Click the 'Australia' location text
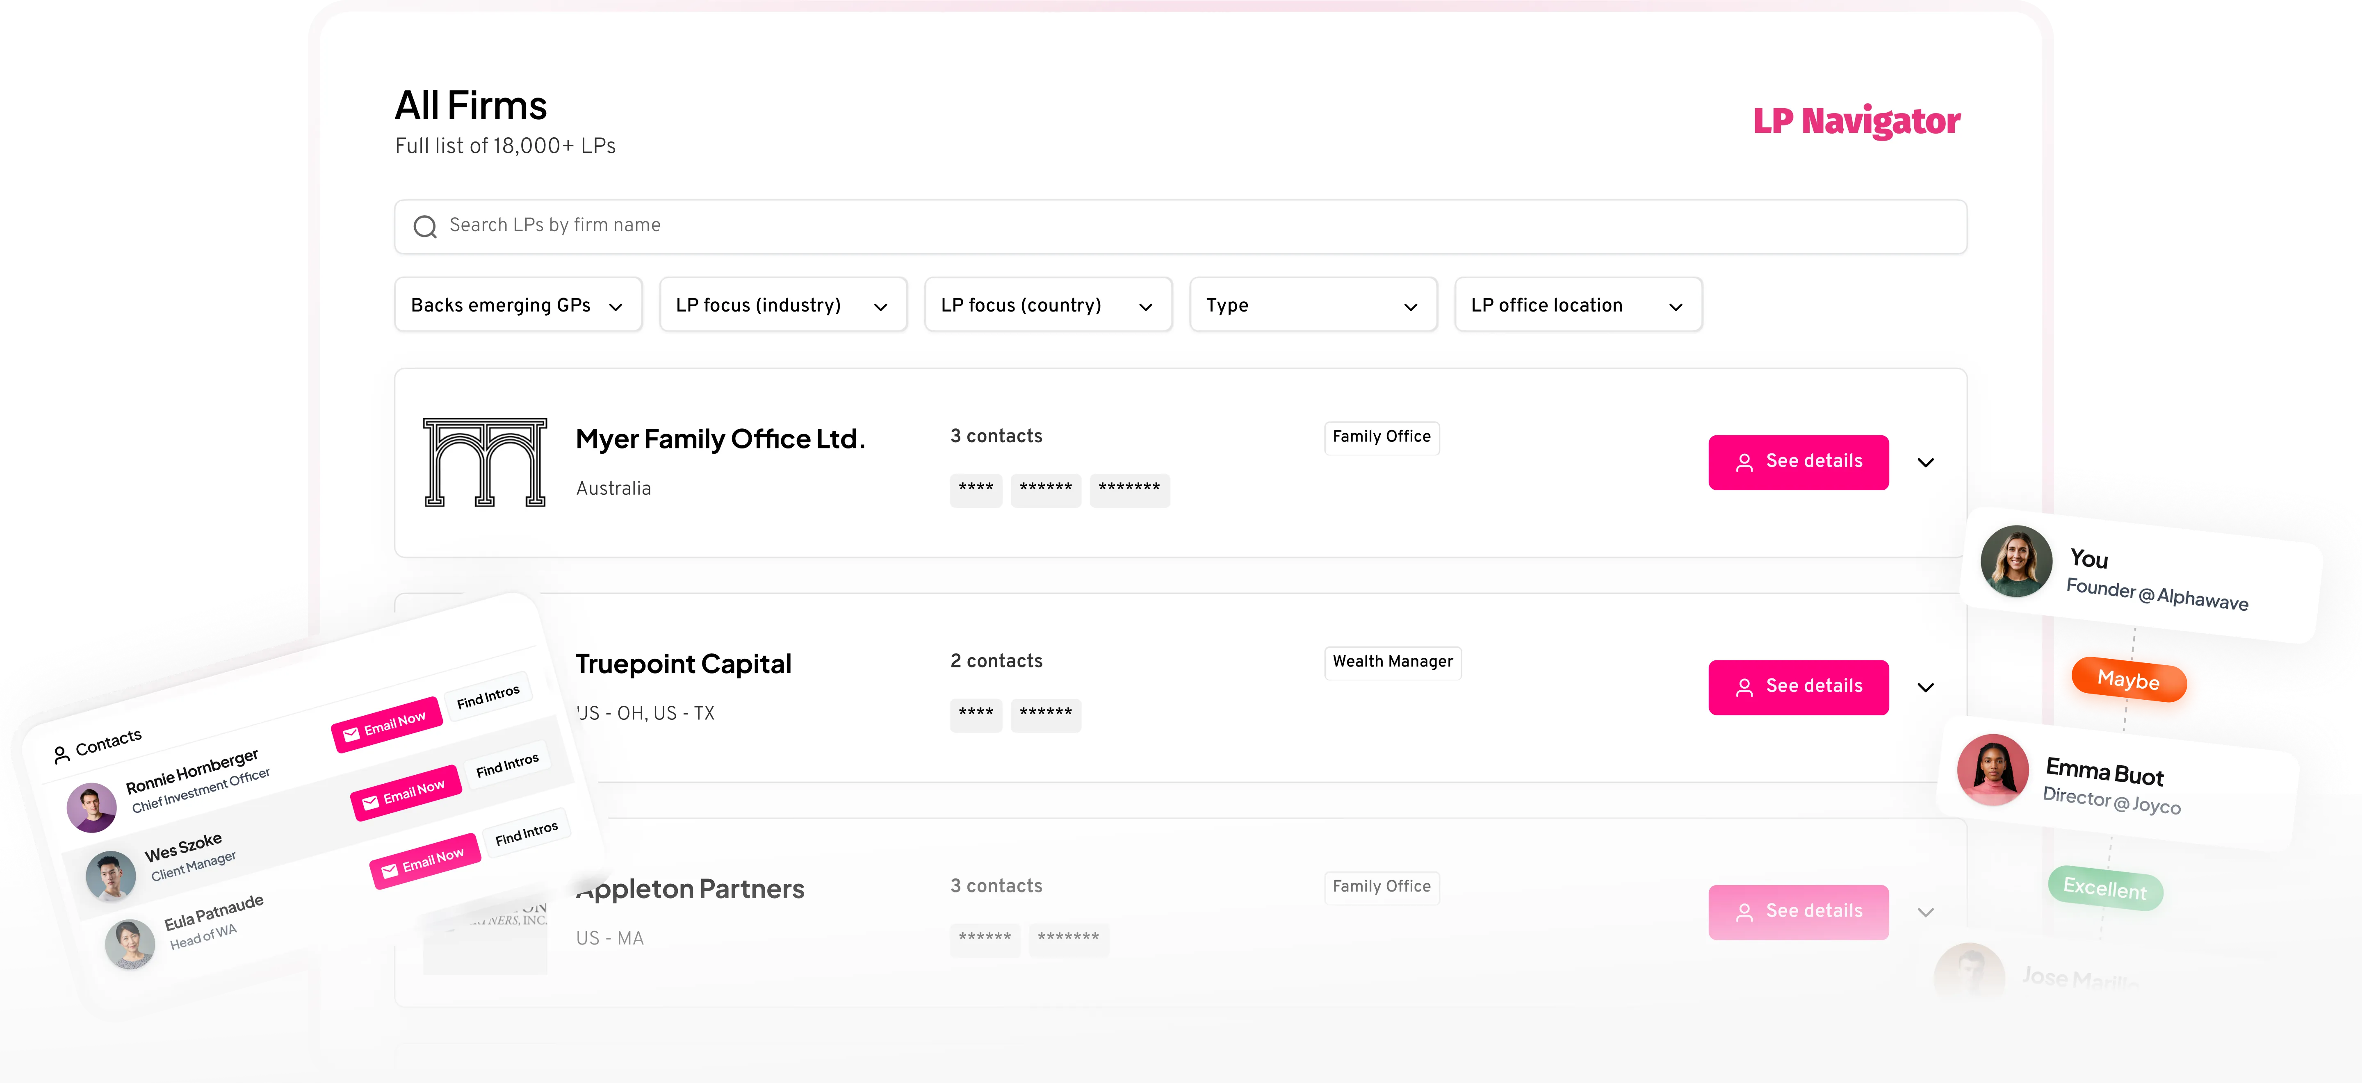This screenshot has height=1083, width=2362. pyautogui.click(x=613, y=488)
